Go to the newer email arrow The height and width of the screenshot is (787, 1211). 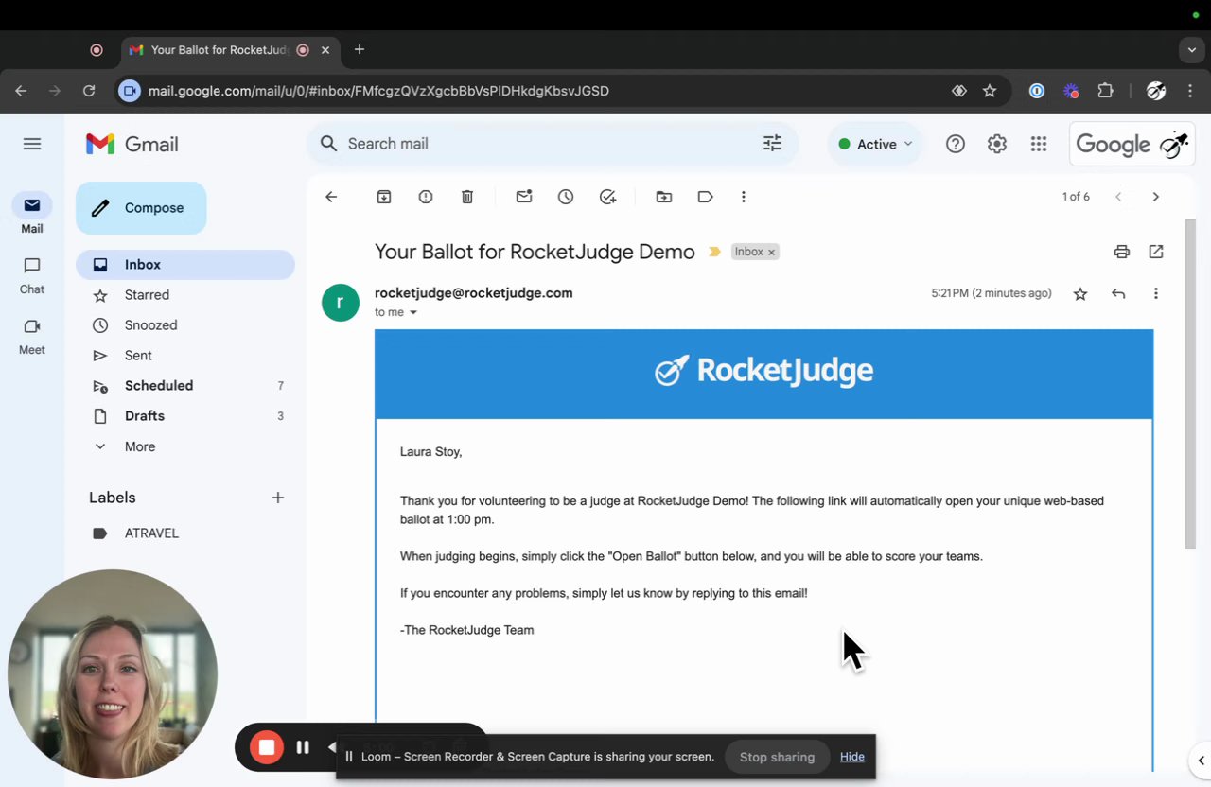1118,197
